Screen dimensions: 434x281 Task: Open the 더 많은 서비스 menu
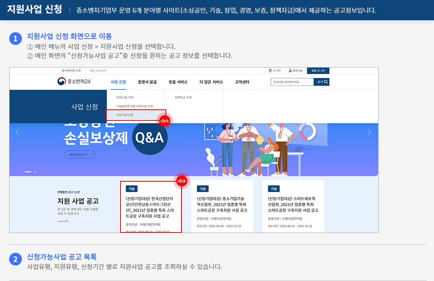coord(211,82)
